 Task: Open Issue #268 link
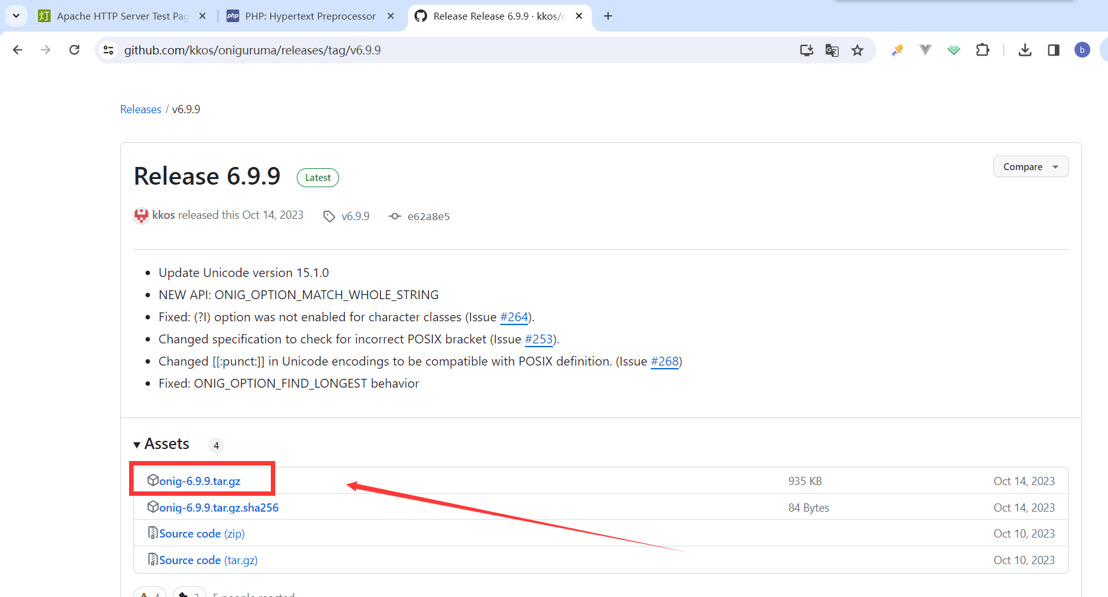664,361
